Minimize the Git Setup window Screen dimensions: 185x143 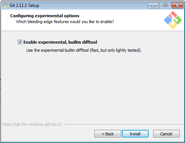153,5
